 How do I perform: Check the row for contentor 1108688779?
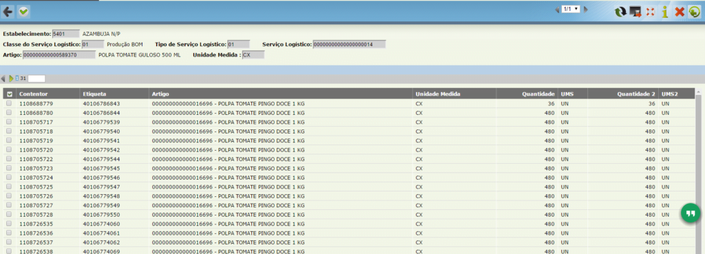coord(9,103)
